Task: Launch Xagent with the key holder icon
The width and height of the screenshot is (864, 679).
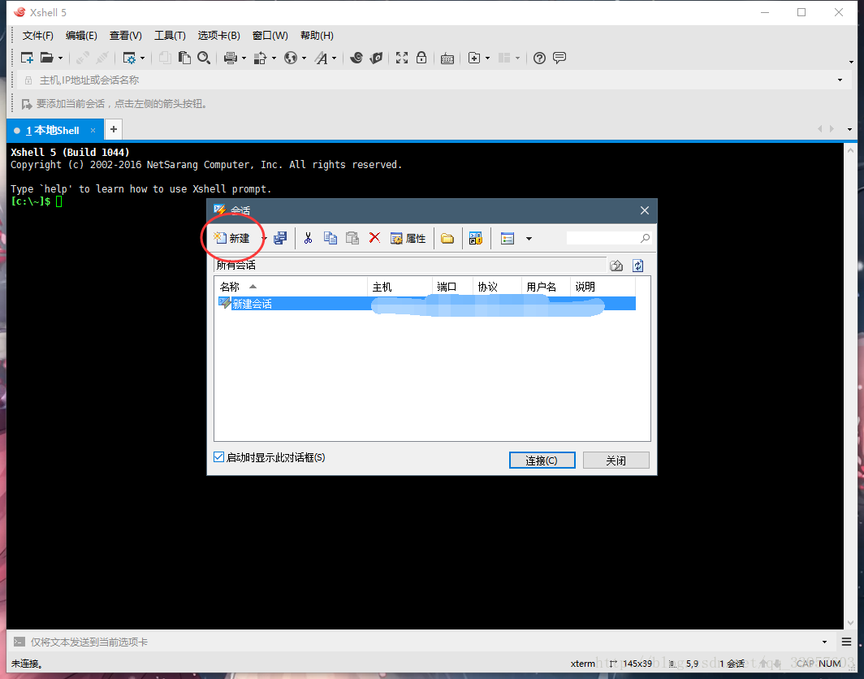Action: click(376, 58)
